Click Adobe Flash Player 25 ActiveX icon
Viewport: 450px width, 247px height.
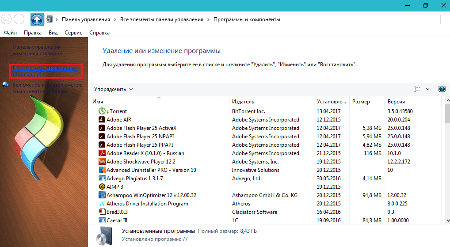[102, 128]
